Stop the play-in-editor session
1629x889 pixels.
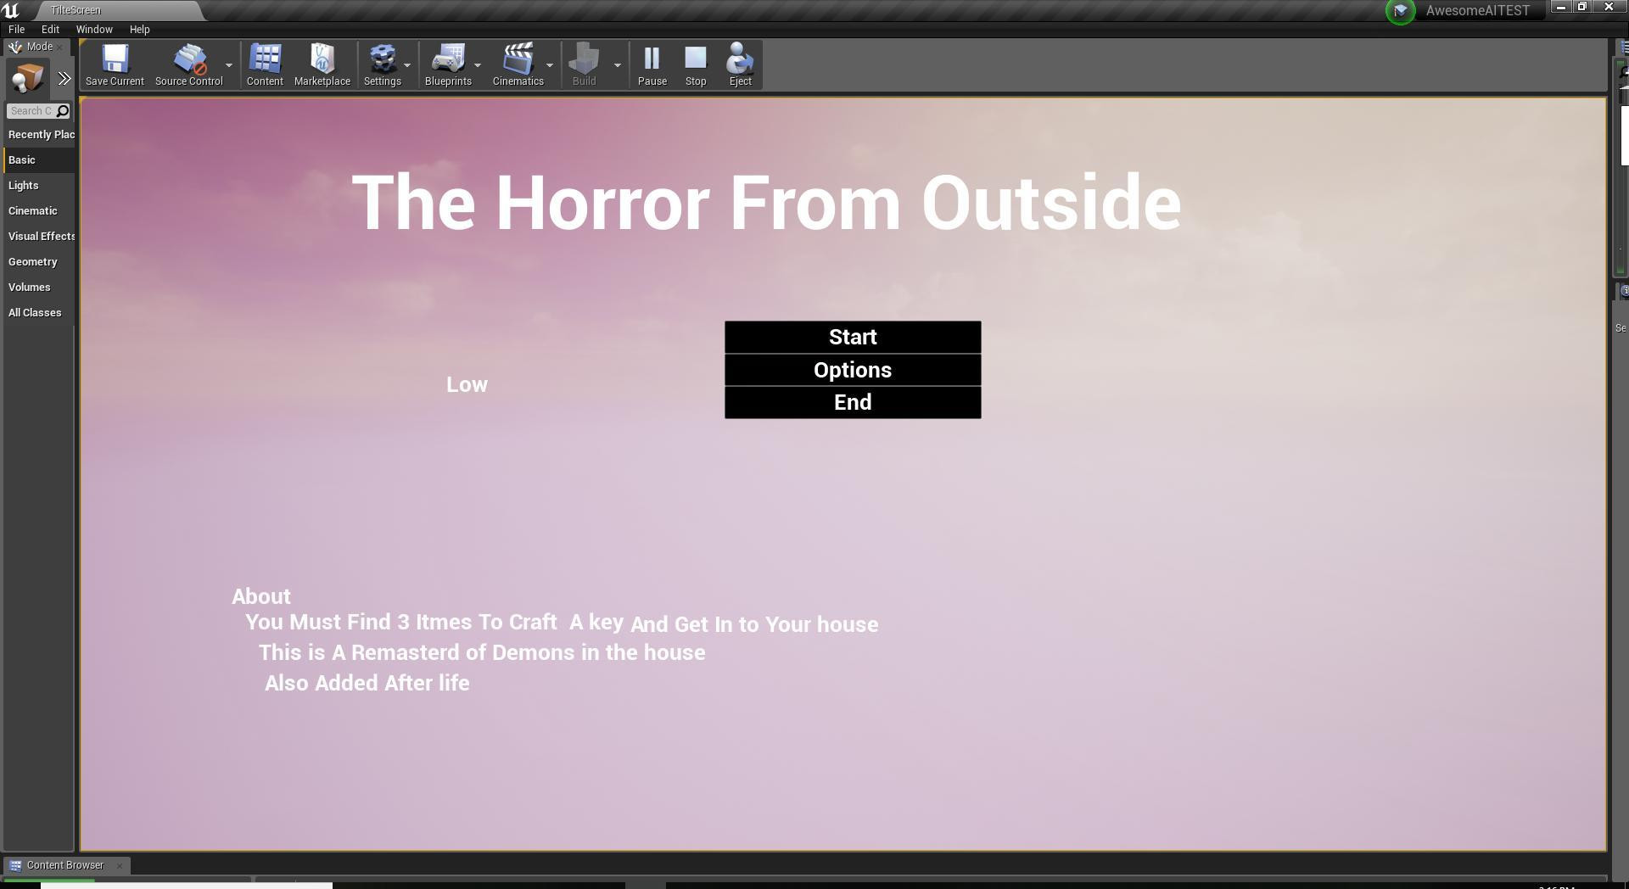pos(696,65)
